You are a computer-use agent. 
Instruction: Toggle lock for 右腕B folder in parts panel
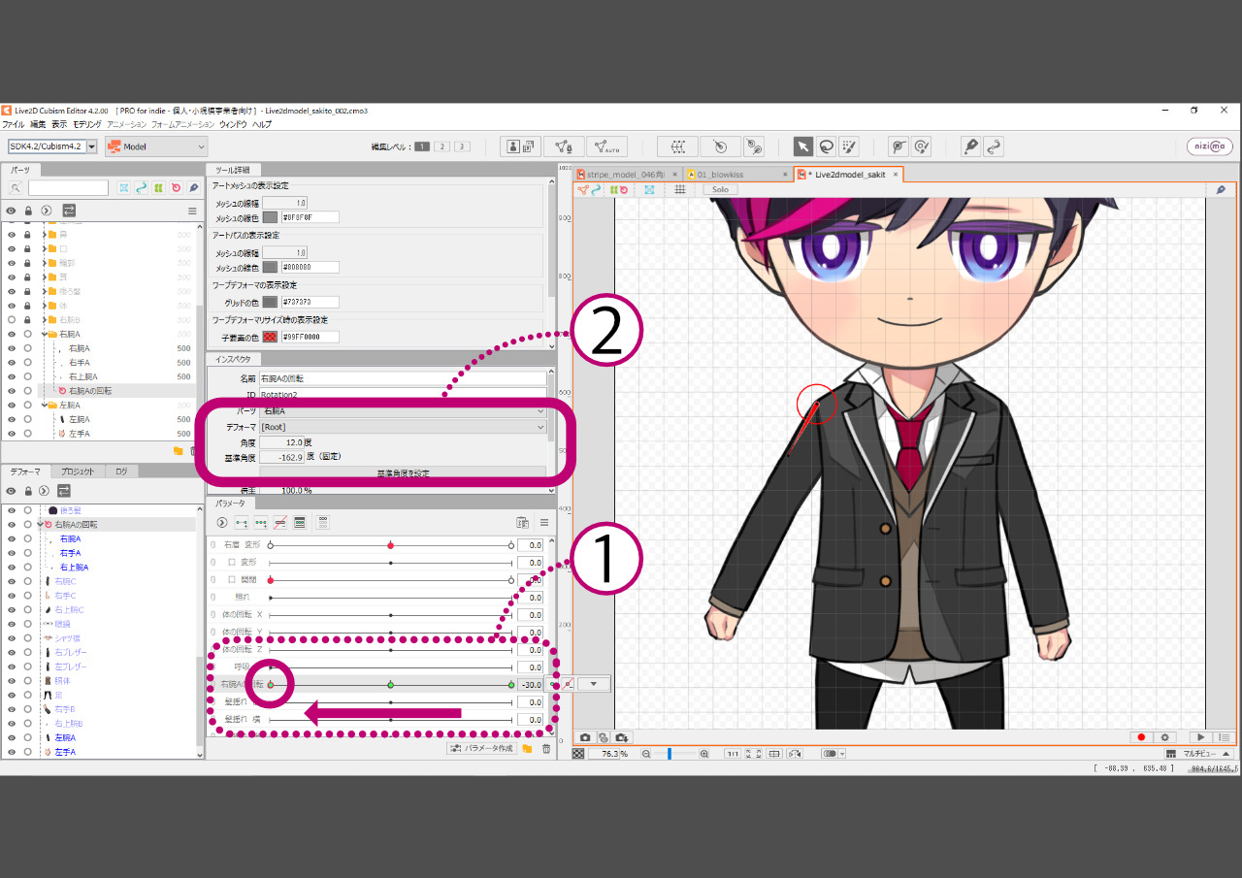pos(28,319)
